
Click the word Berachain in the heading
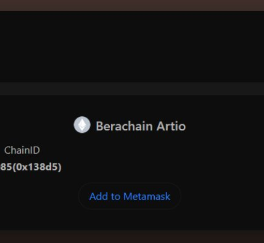pyautogui.click(x=124, y=126)
